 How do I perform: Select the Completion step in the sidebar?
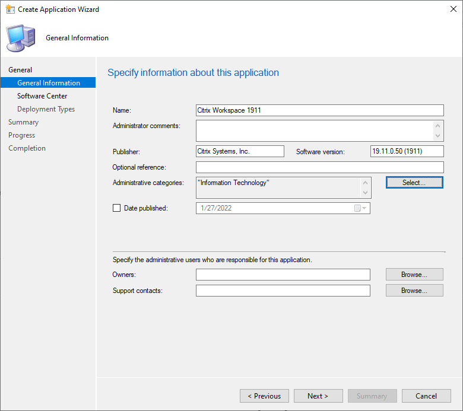pos(27,148)
